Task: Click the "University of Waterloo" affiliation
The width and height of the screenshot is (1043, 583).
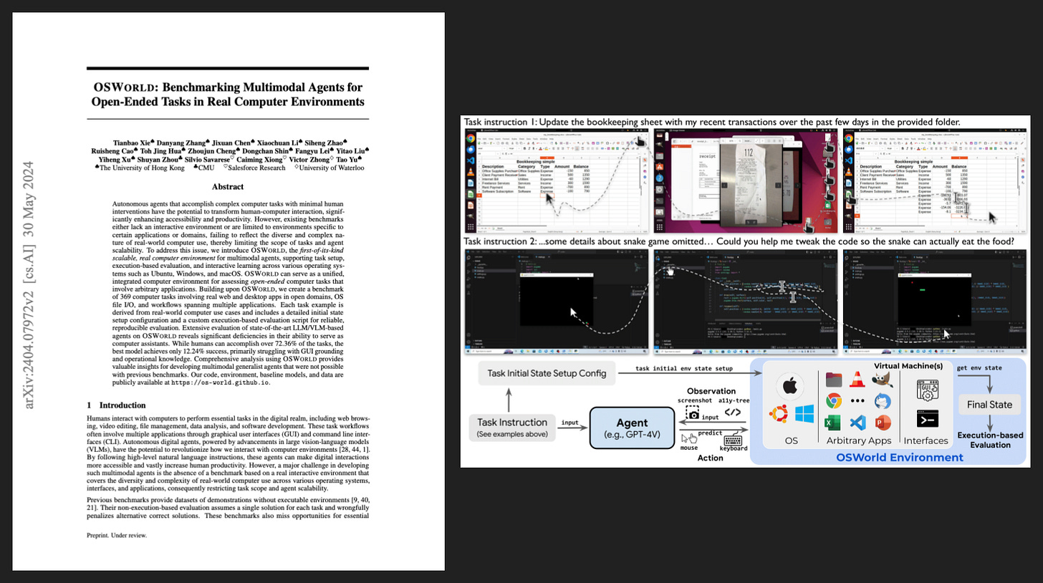Action: pyautogui.click(x=332, y=168)
